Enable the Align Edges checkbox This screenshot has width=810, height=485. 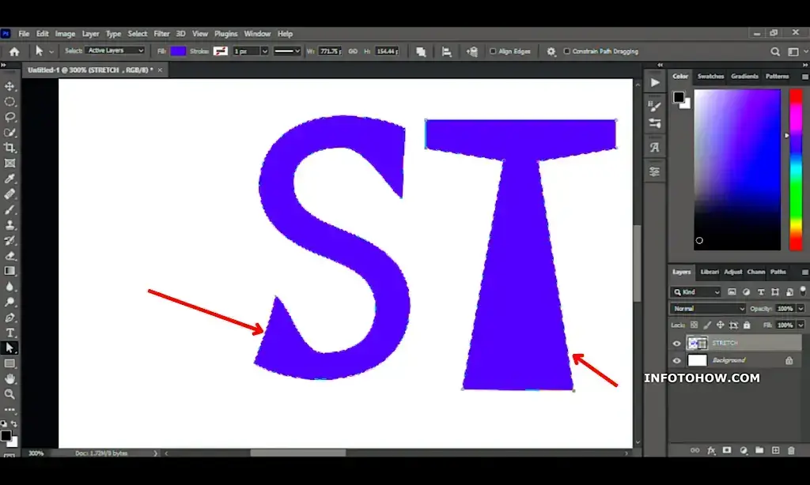pos(493,51)
